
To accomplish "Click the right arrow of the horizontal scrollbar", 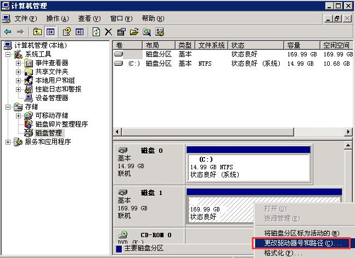I will coord(348,132).
